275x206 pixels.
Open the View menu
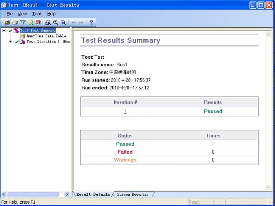tap(22, 14)
